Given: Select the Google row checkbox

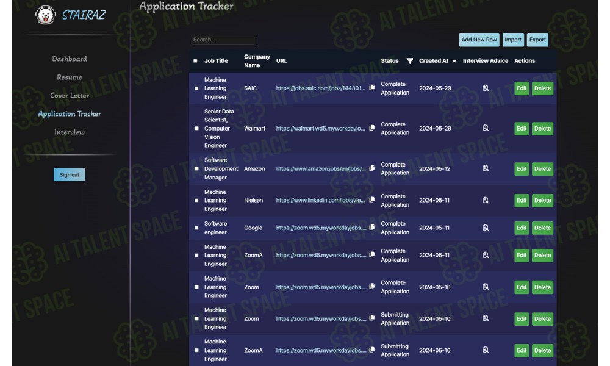Looking at the screenshot, I should [x=196, y=228].
